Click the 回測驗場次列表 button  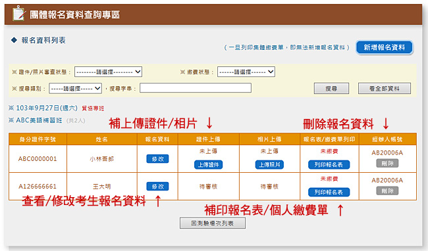point(213,223)
